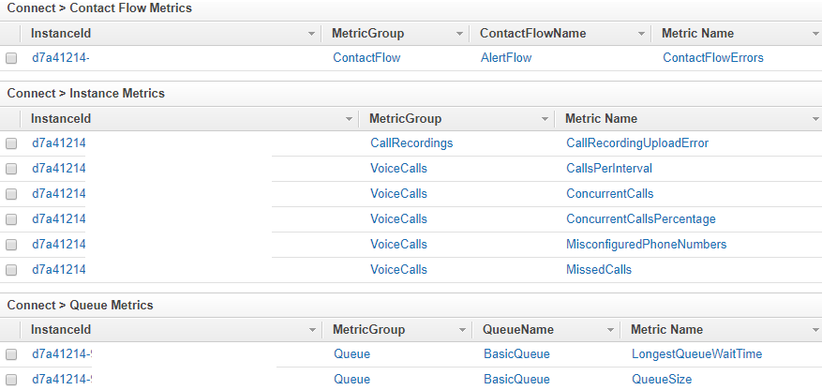Open InstanceId column dropdown in Contact Flow Metrics

click(x=312, y=34)
